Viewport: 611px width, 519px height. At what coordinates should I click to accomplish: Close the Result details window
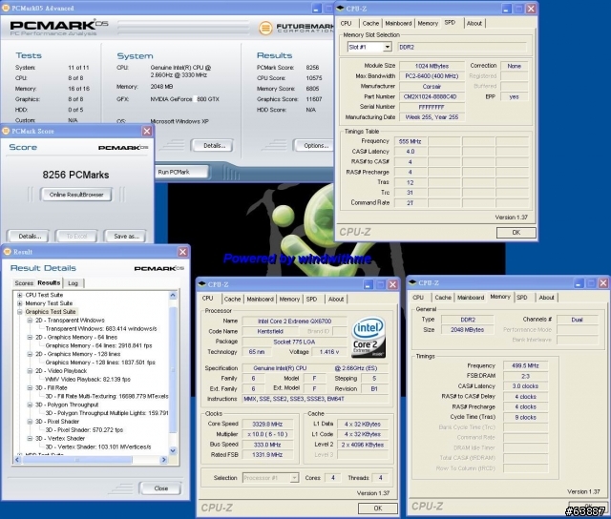pyautogui.click(x=182, y=252)
